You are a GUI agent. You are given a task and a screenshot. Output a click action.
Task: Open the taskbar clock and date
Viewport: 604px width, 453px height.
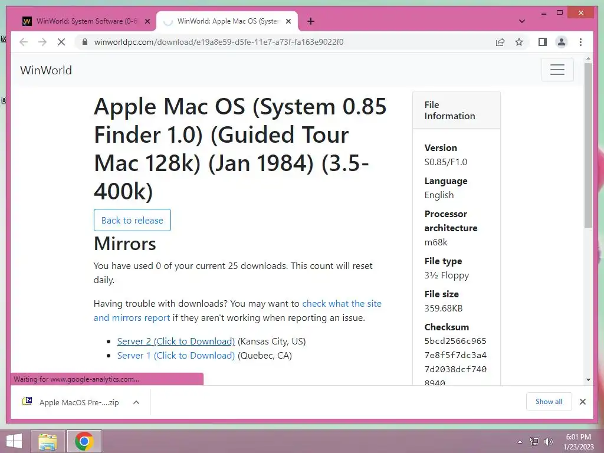[578, 442]
